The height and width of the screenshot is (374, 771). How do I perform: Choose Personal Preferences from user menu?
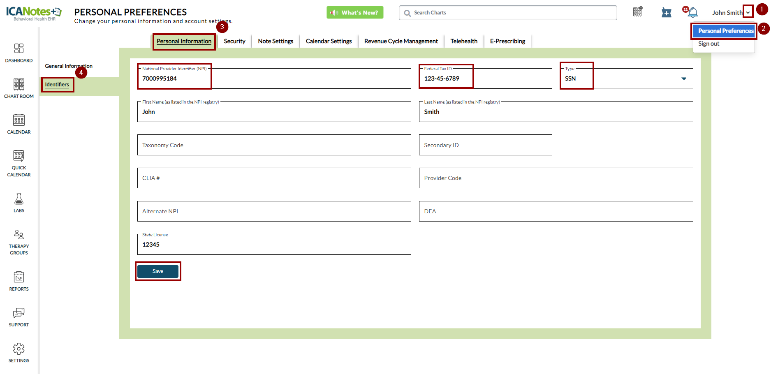click(x=725, y=31)
